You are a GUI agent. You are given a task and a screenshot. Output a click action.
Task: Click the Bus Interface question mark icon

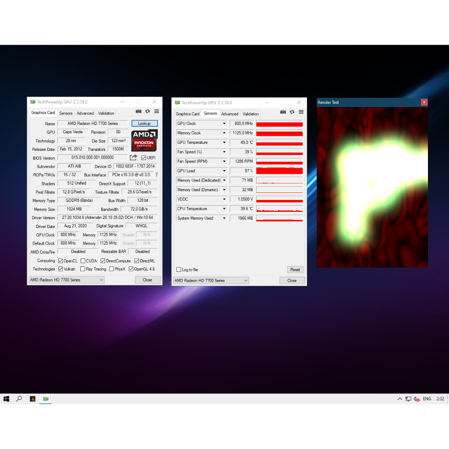[x=157, y=175]
